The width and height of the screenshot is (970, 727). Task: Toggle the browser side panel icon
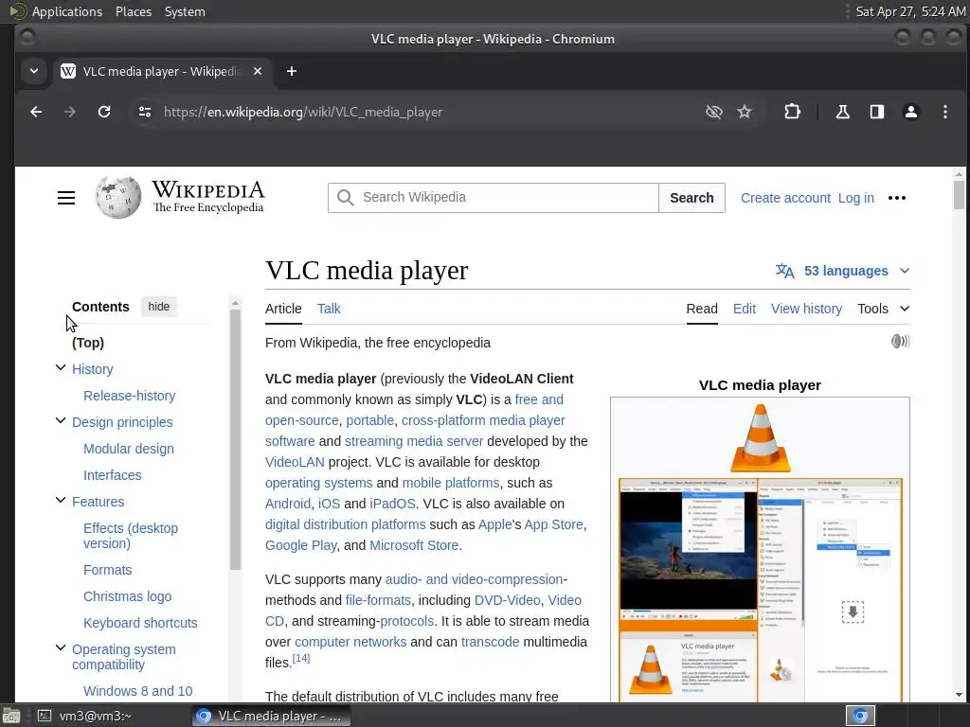[x=876, y=112]
